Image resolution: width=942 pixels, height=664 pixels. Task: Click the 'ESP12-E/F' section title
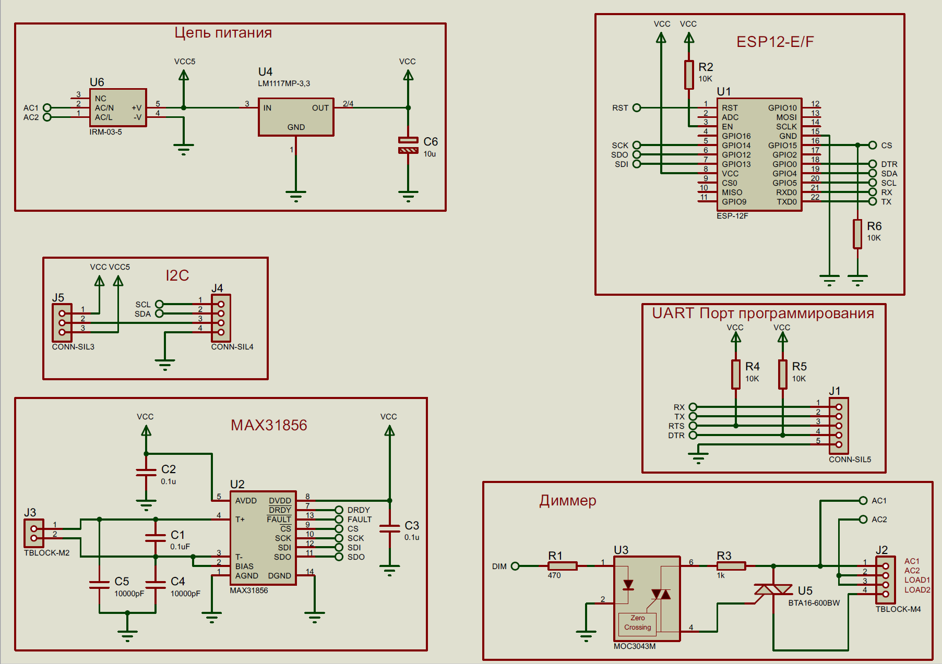click(775, 42)
